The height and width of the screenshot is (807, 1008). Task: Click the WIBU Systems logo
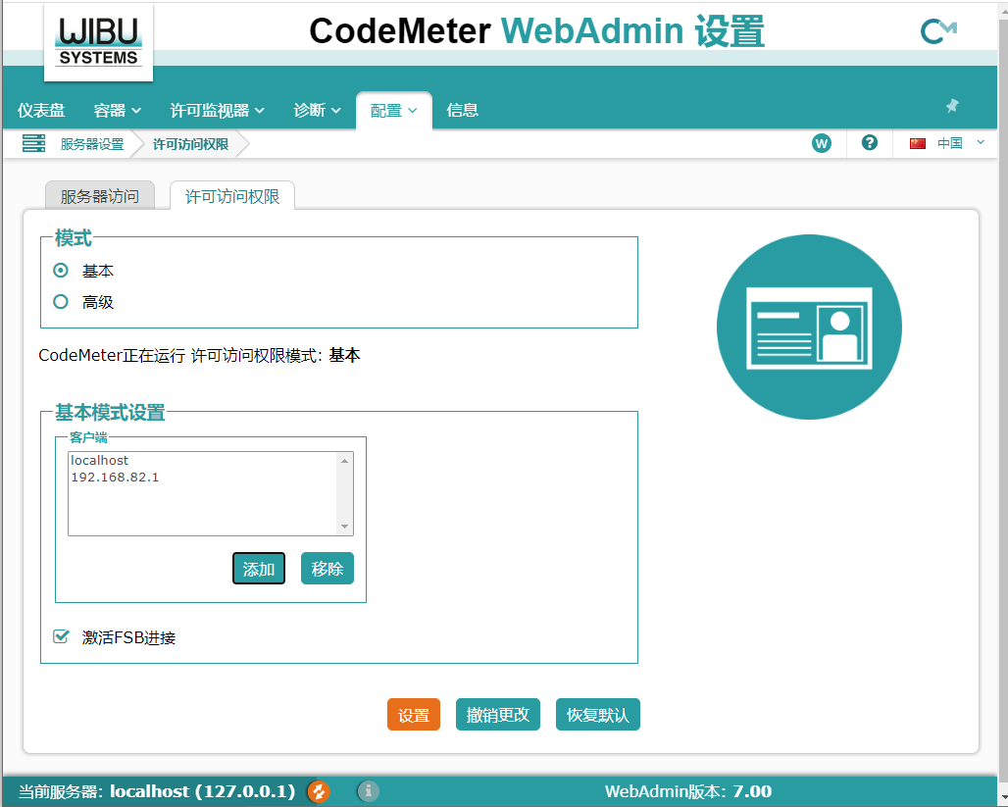[98, 42]
